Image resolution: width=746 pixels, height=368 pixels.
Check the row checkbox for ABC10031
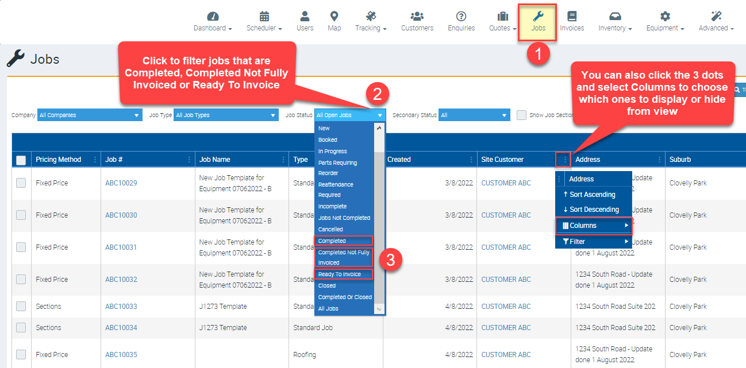(21, 247)
